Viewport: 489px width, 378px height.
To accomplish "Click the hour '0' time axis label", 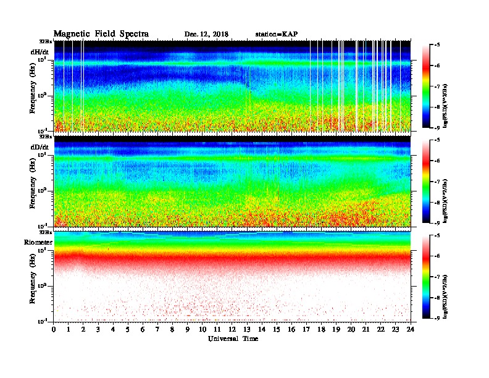I will tap(54, 329).
